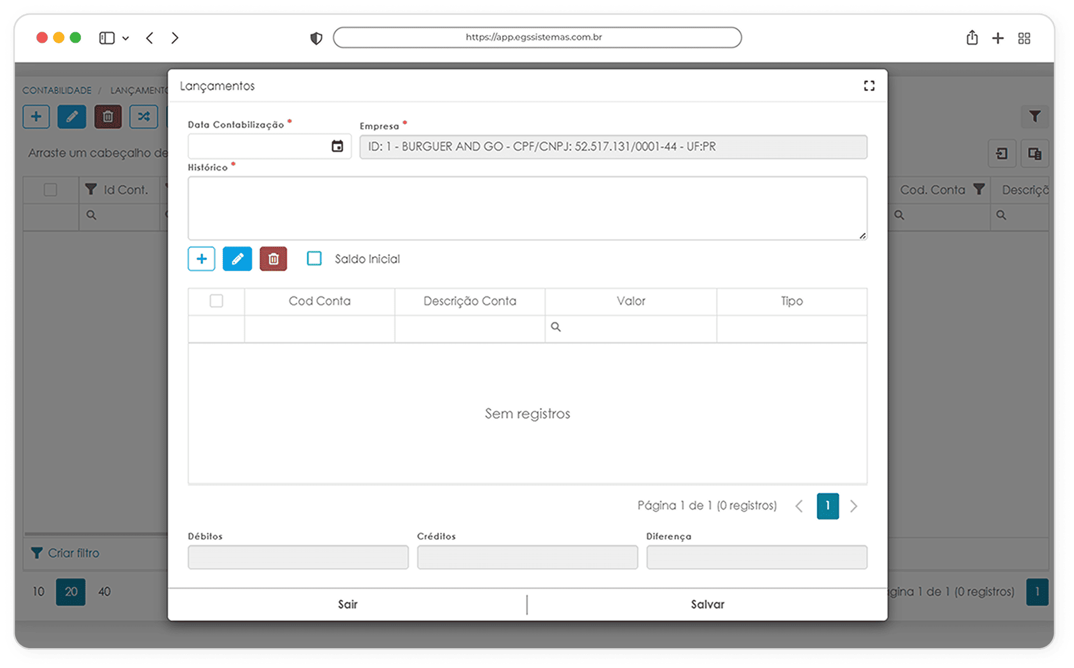This screenshot has height=668, width=1074.
Task: Click the Cod Conta filter cell
Action: (x=319, y=329)
